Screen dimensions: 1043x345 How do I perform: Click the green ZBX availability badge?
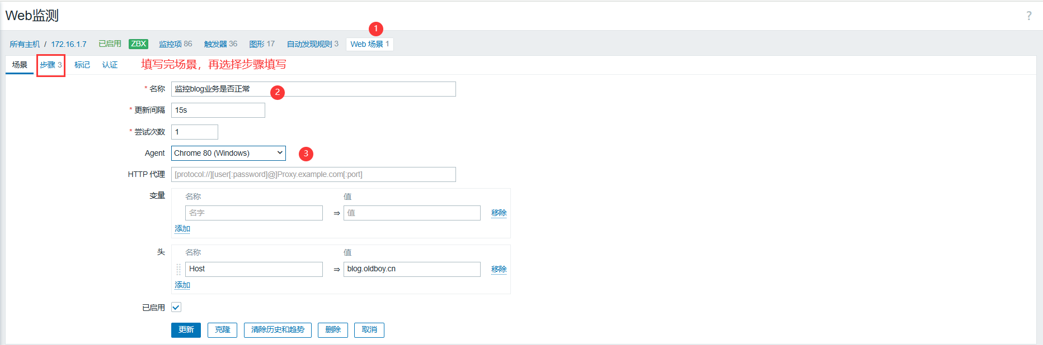(138, 44)
